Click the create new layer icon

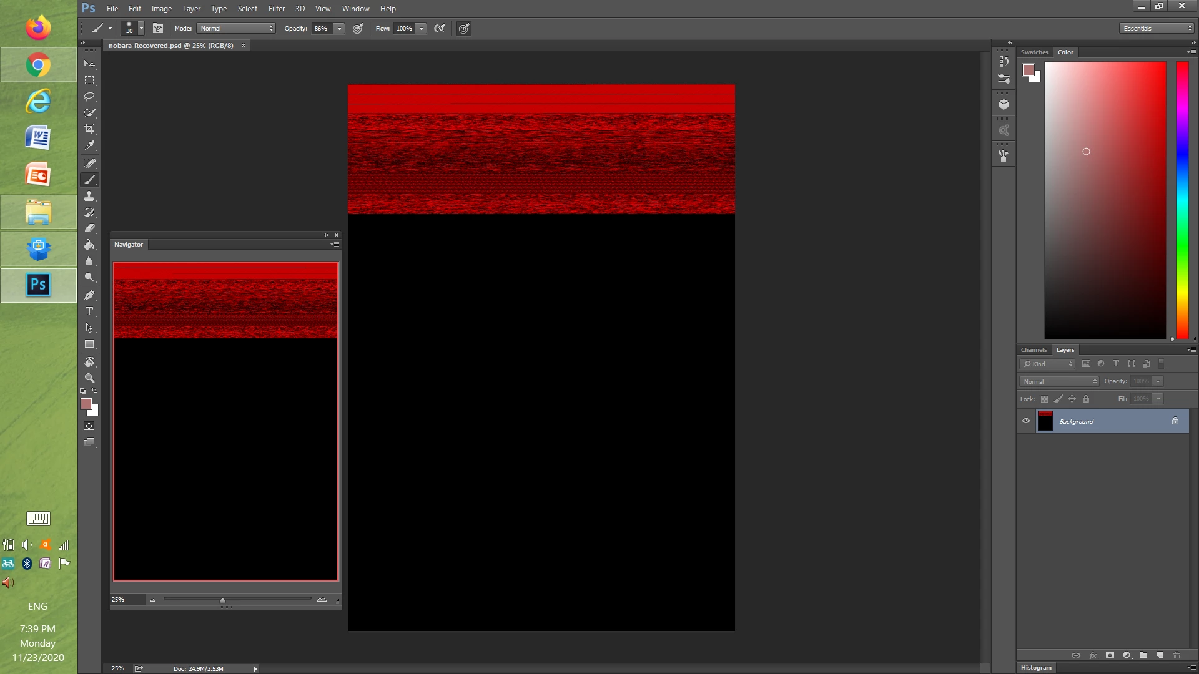(1160, 655)
